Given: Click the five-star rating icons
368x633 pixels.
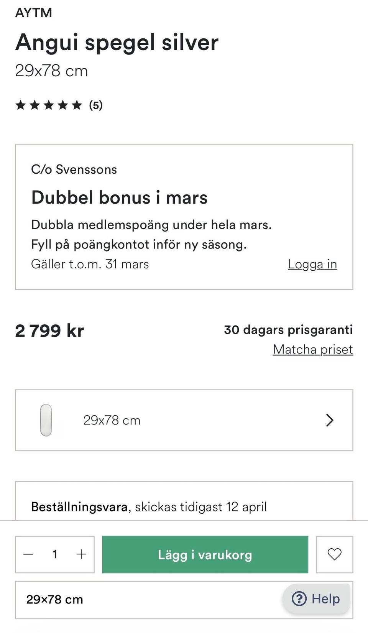Looking at the screenshot, I should tap(49, 105).
